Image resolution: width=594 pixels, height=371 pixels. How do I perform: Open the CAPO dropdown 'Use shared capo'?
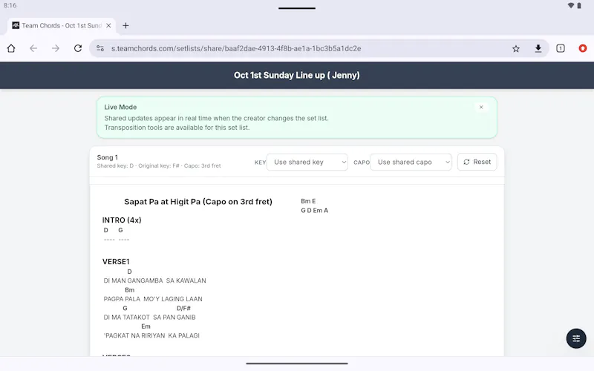click(x=411, y=162)
